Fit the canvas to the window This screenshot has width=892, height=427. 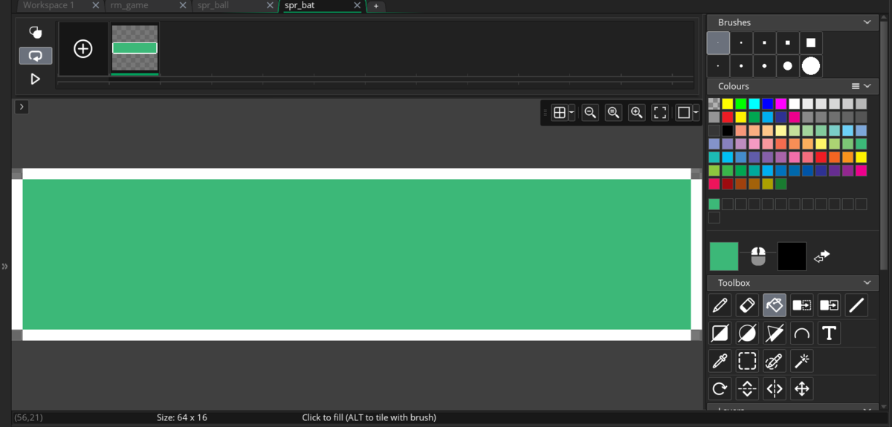[x=660, y=113]
